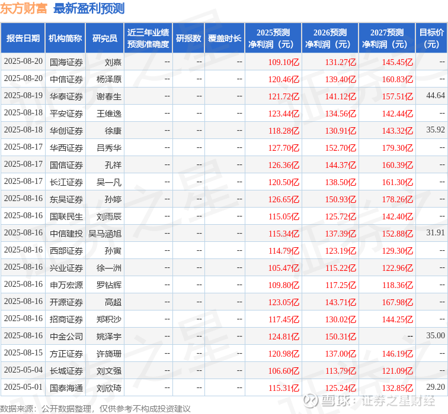Click the 最新盈利预测 heading
The image size is (448, 414).
tap(89, 8)
